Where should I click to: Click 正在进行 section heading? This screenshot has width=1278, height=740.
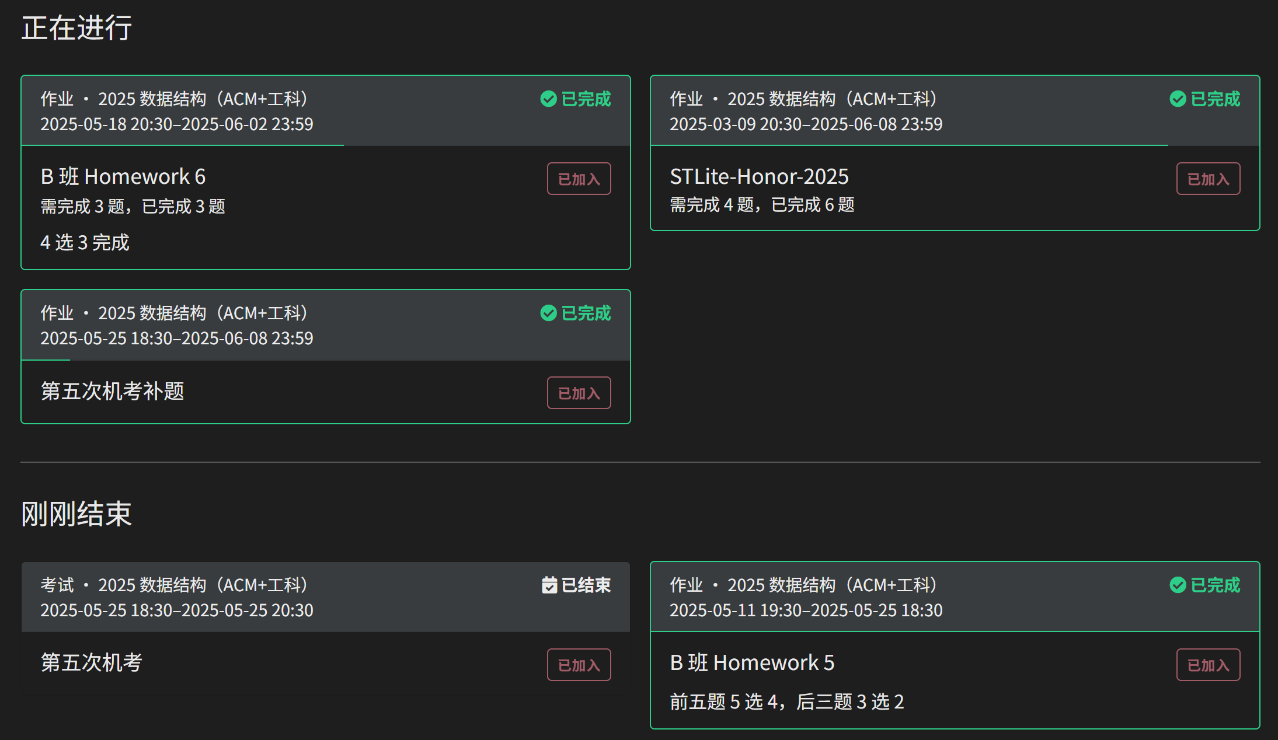tap(76, 28)
